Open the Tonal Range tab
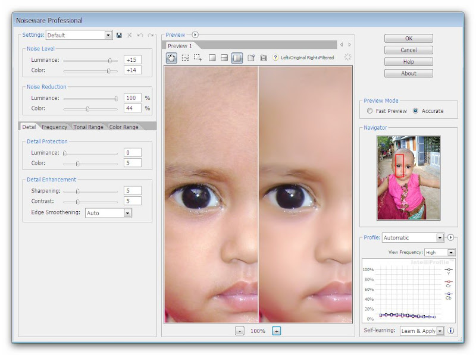Viewport: 476px width, 355px height. pos(88,127)
